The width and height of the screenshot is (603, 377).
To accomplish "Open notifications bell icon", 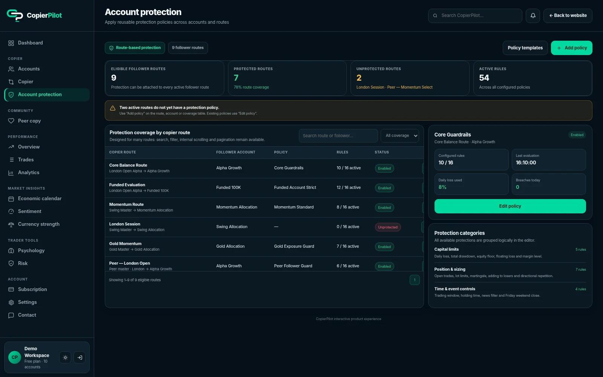I will coord(533,16).
